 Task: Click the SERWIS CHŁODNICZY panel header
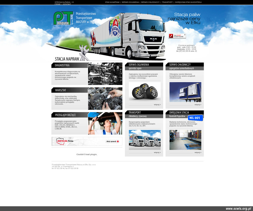point(185,66)
